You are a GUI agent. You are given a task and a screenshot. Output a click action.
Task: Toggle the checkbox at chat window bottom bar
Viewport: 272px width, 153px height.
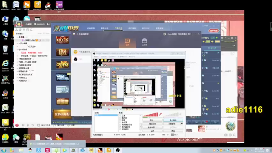[x=39, y=125]
